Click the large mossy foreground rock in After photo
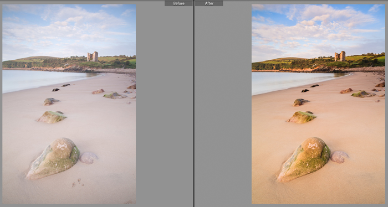The image size is (388, 207). [304, 159]
